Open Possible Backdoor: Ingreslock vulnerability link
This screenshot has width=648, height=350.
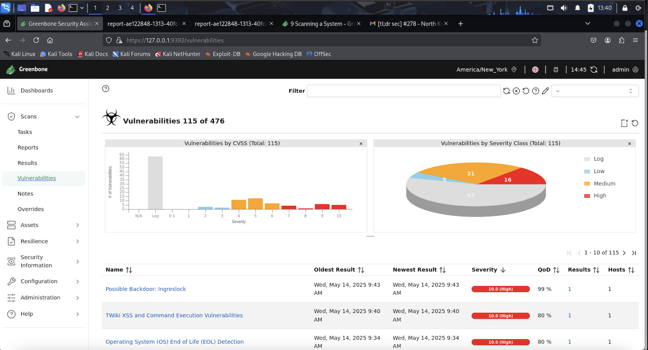pos(145,289)
